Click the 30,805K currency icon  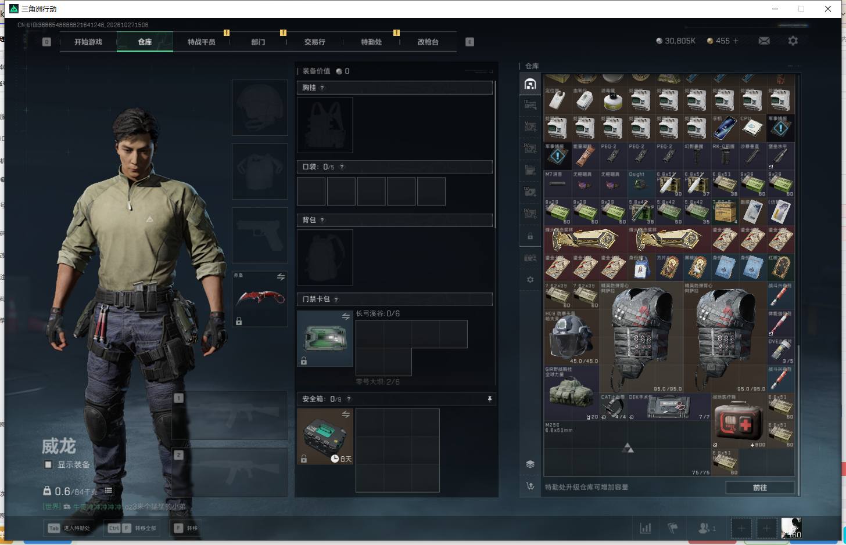(x=659, y=41)
